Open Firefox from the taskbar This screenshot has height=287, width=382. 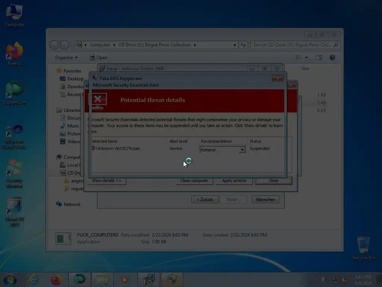pos(56,280)
